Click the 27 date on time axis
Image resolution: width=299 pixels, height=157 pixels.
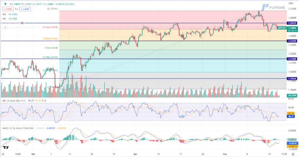(114, 154)
